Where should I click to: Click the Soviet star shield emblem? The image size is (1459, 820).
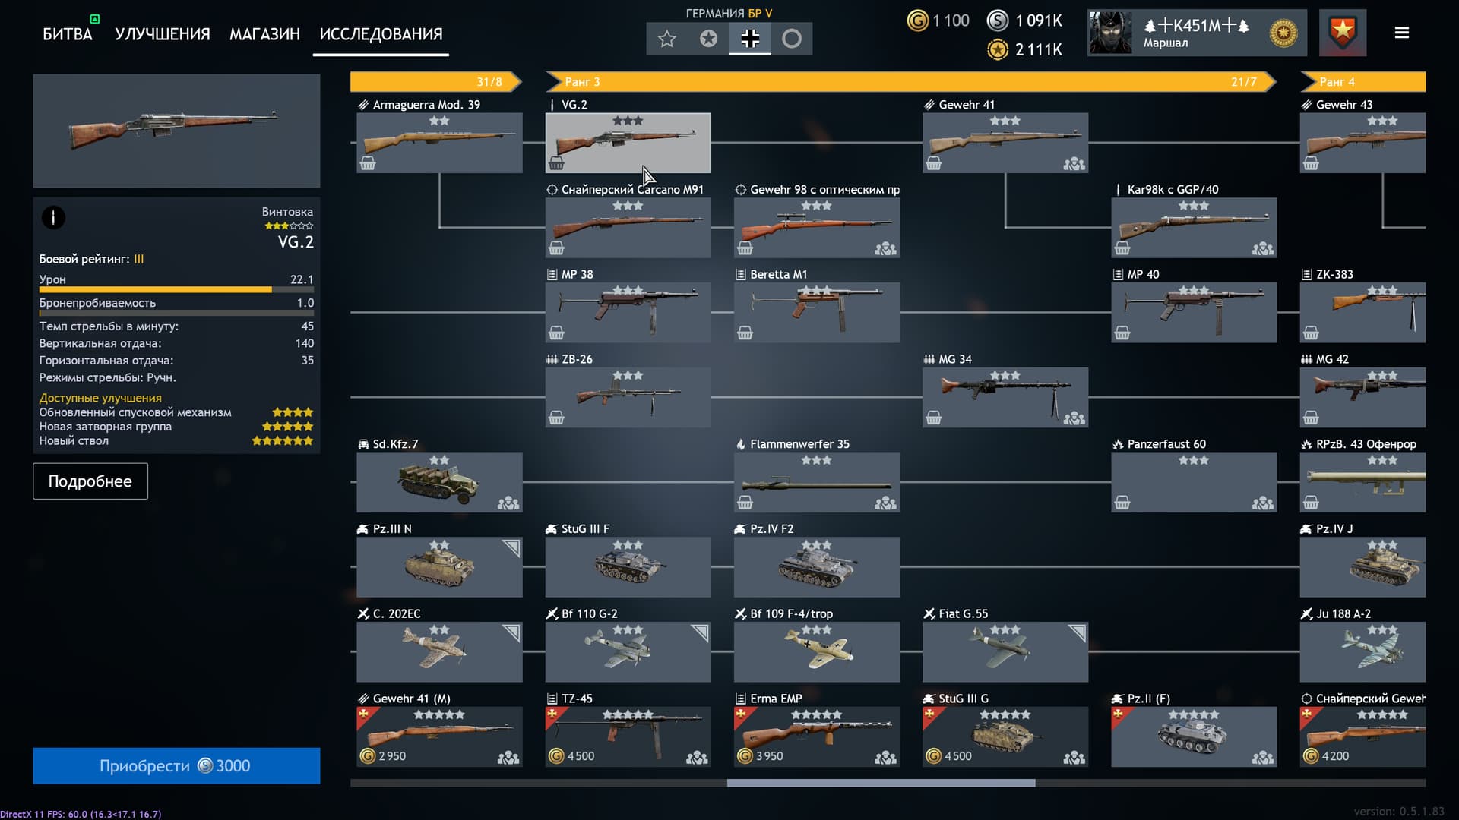point(1343,33)
